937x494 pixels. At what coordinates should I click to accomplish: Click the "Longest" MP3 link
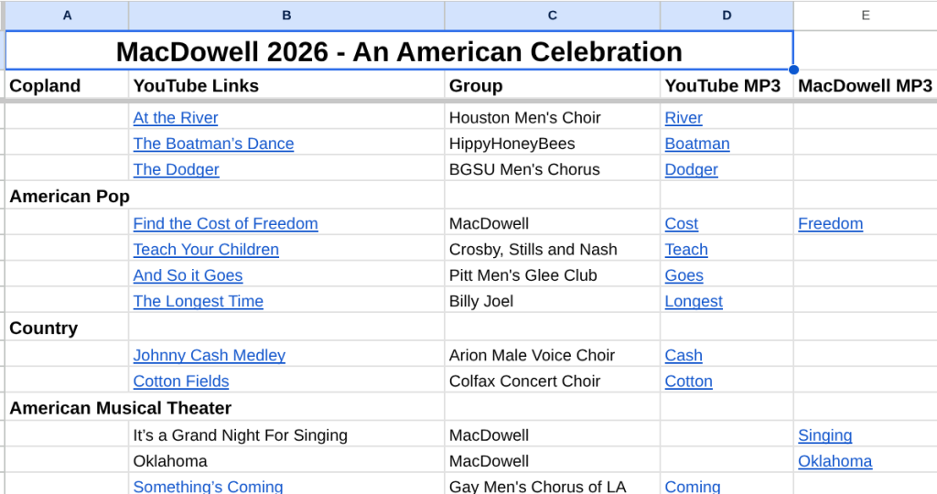pos(694,302)
